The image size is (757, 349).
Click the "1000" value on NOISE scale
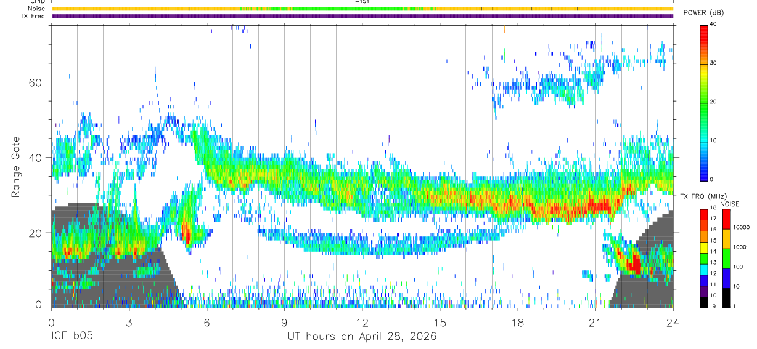point(740,247)
